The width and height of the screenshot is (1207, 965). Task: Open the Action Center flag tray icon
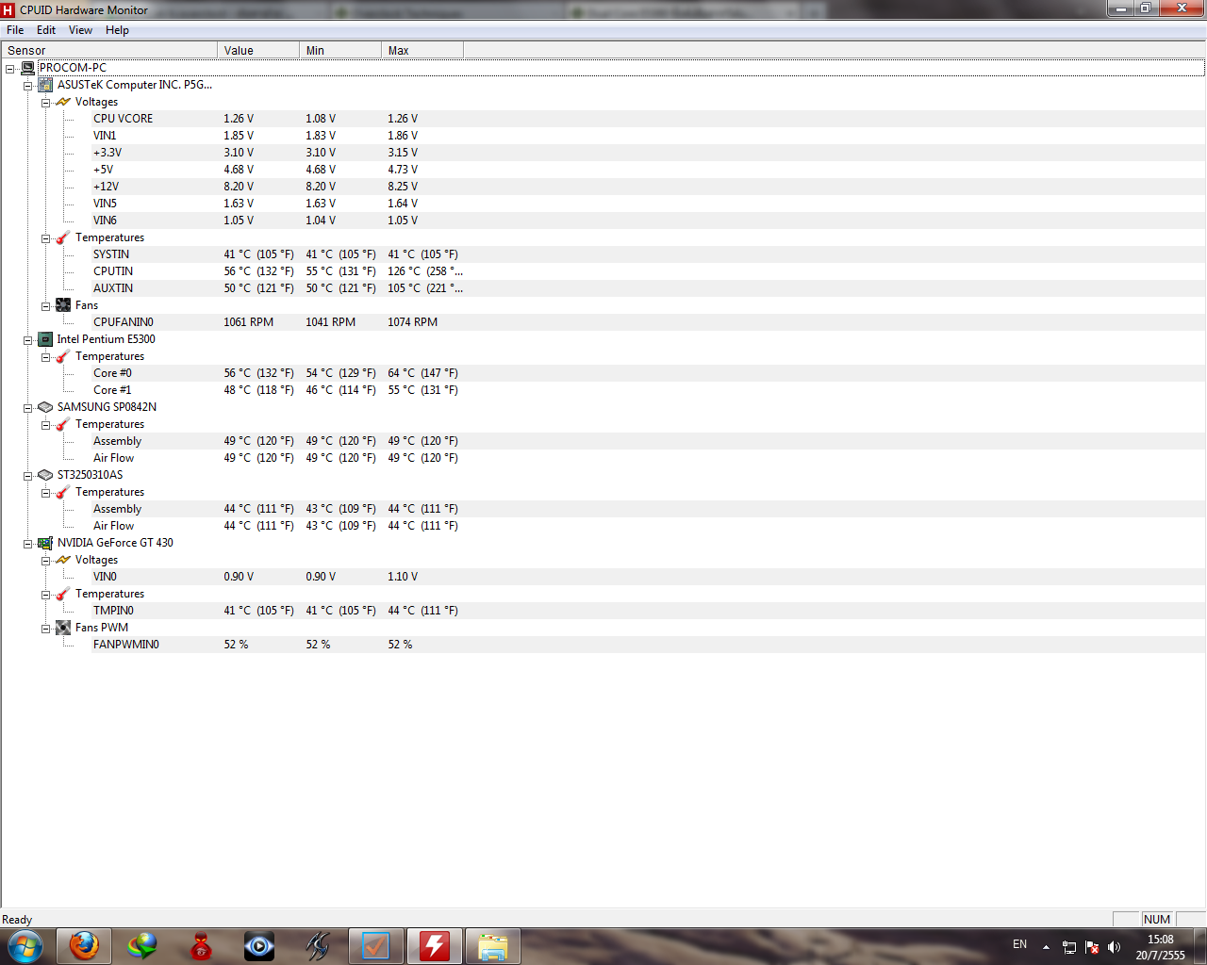[x=1092, y=947]
